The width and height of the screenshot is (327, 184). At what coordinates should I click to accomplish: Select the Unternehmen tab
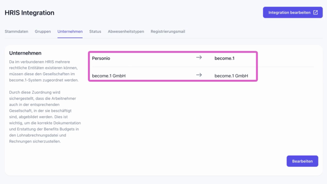point(70,32)
